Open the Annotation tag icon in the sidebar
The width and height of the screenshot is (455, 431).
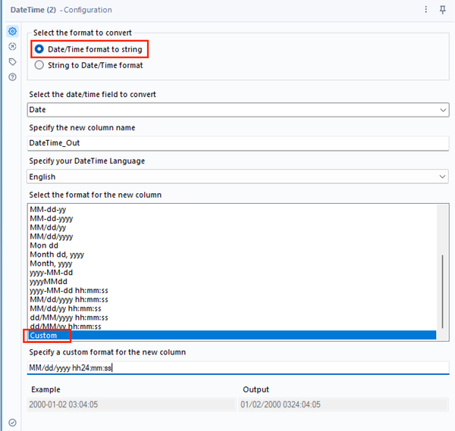tap(12, 62)
